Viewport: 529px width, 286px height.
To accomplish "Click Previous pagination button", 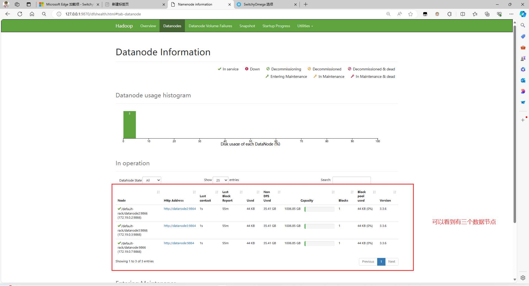I will pos(368,262).
